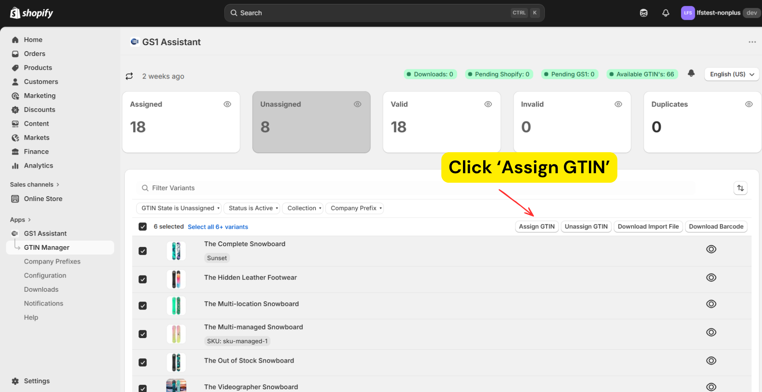The width and height of the screenshot is (762, 392).
Task: Open the Status is Active filter dropdown
Action: coord(252,208)
